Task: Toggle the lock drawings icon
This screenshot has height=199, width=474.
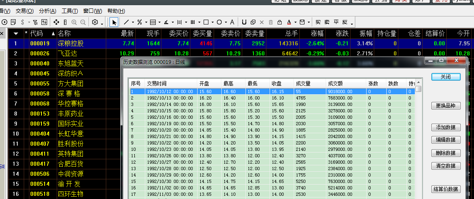Action: 280,22
